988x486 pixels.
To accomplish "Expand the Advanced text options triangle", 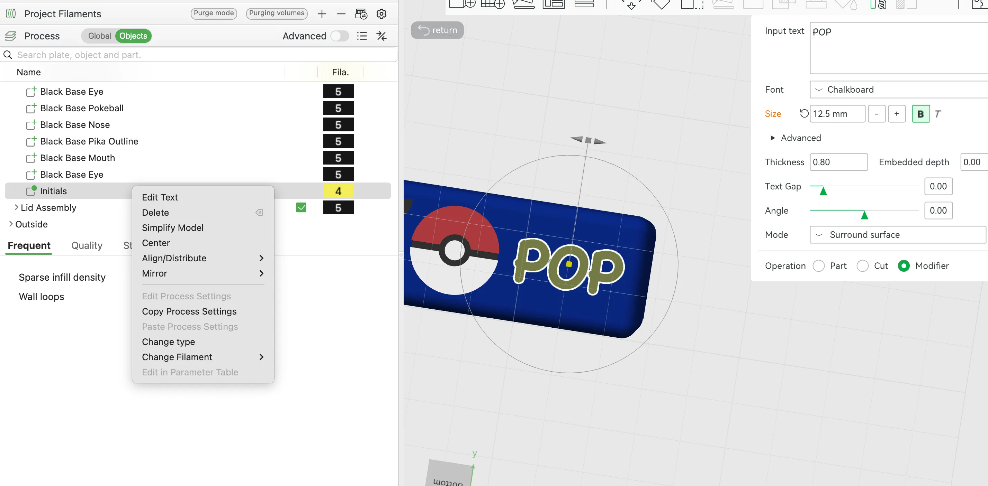I will (x=773, y=138).
